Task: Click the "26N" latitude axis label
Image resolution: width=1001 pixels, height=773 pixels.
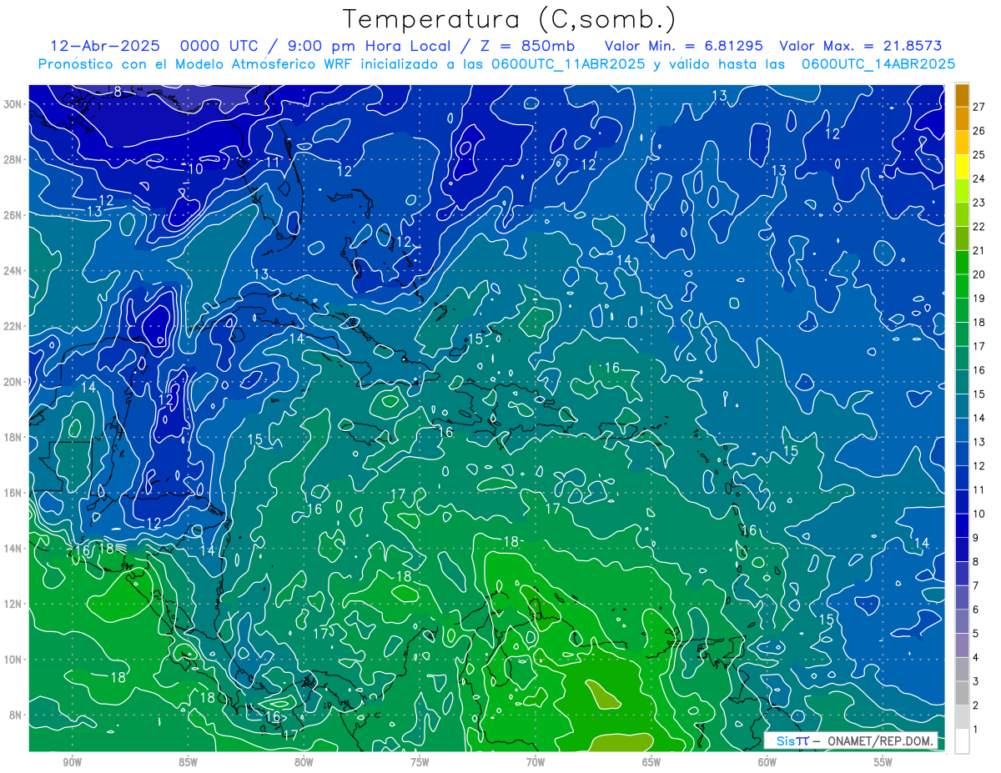Action: [13, 215]
